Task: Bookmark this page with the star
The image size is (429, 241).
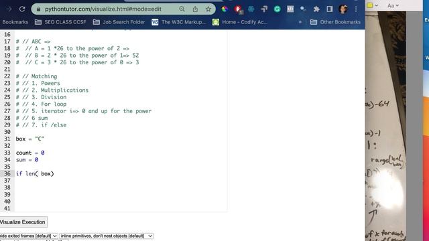Action: [x=208, y=9]
